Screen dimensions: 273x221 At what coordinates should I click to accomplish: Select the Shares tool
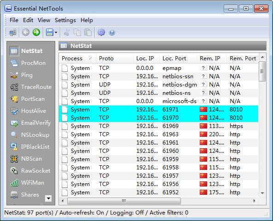(x=25, y=195)
